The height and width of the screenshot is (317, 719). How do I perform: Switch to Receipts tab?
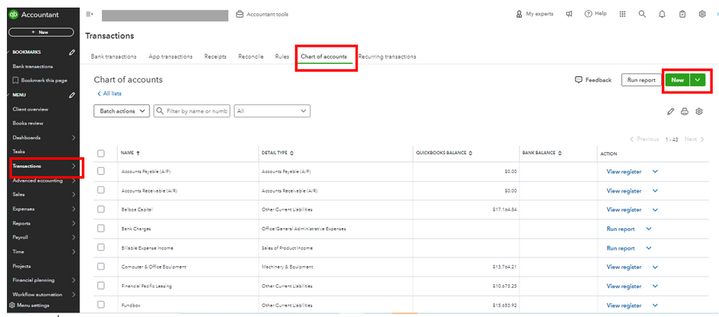click(215, 57)
